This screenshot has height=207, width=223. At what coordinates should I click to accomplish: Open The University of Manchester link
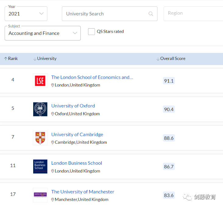tap(83, 192)
